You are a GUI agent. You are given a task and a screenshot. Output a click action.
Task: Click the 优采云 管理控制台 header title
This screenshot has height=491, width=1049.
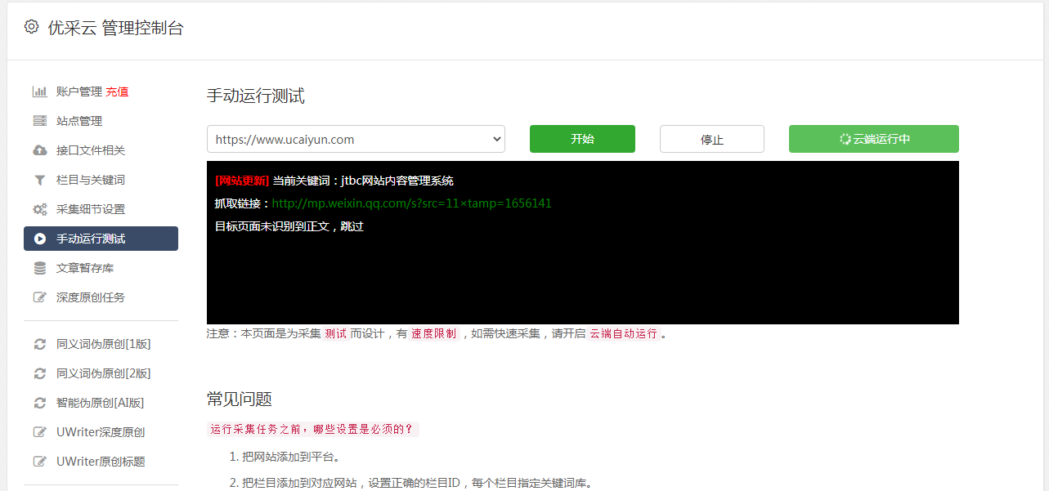click(x=116, y=28)
